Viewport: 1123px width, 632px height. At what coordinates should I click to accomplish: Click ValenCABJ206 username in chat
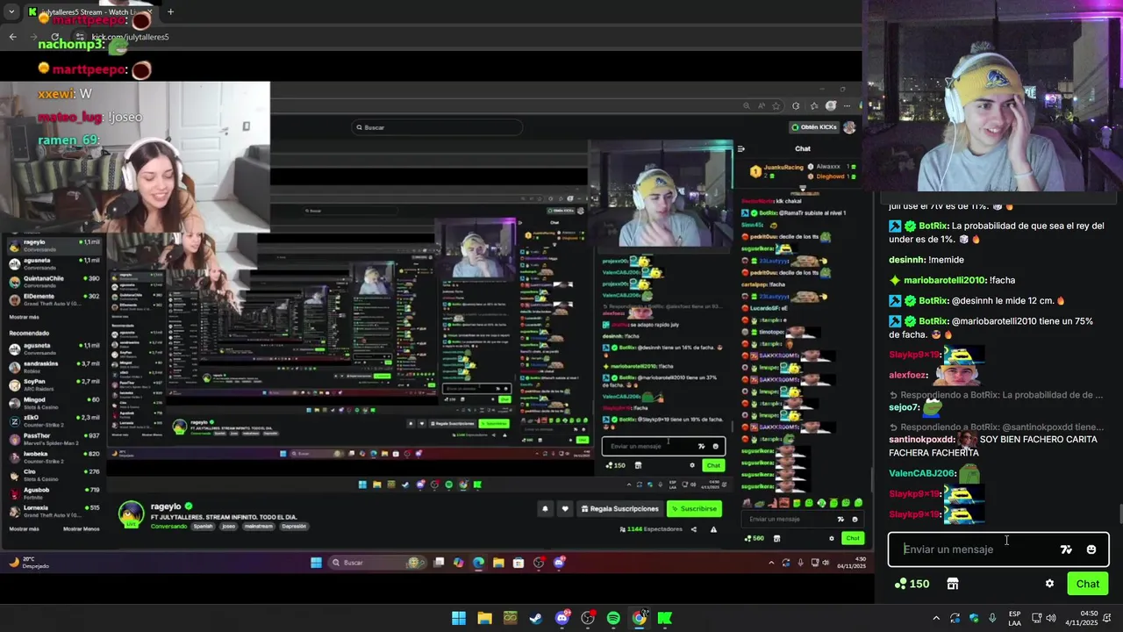921,474
